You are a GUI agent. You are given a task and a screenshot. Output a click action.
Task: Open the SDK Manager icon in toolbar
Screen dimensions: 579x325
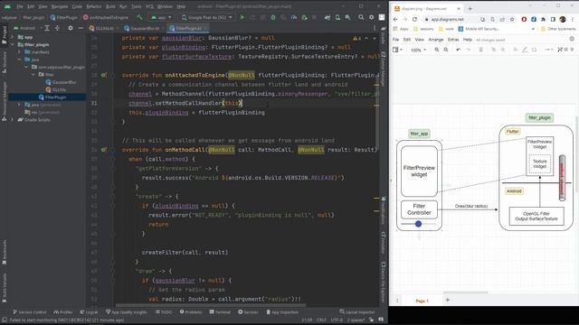347,17
